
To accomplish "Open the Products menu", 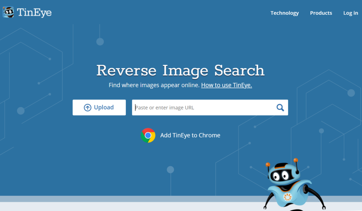I will pyautogui.click(x=321, y=13).
